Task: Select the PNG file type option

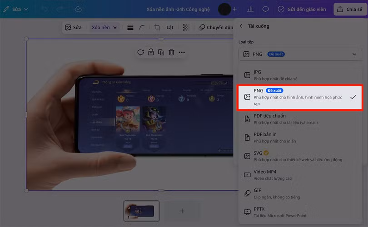Action: tap(300, 97)
